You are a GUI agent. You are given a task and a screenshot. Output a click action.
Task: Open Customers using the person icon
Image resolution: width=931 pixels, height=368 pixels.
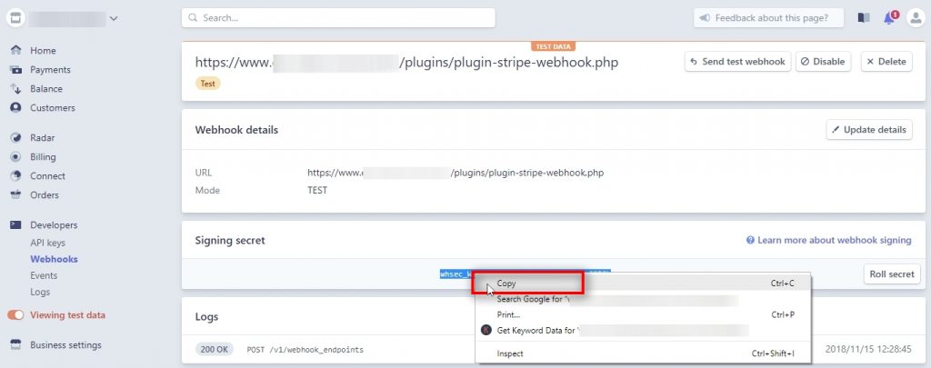coord(15,108)
